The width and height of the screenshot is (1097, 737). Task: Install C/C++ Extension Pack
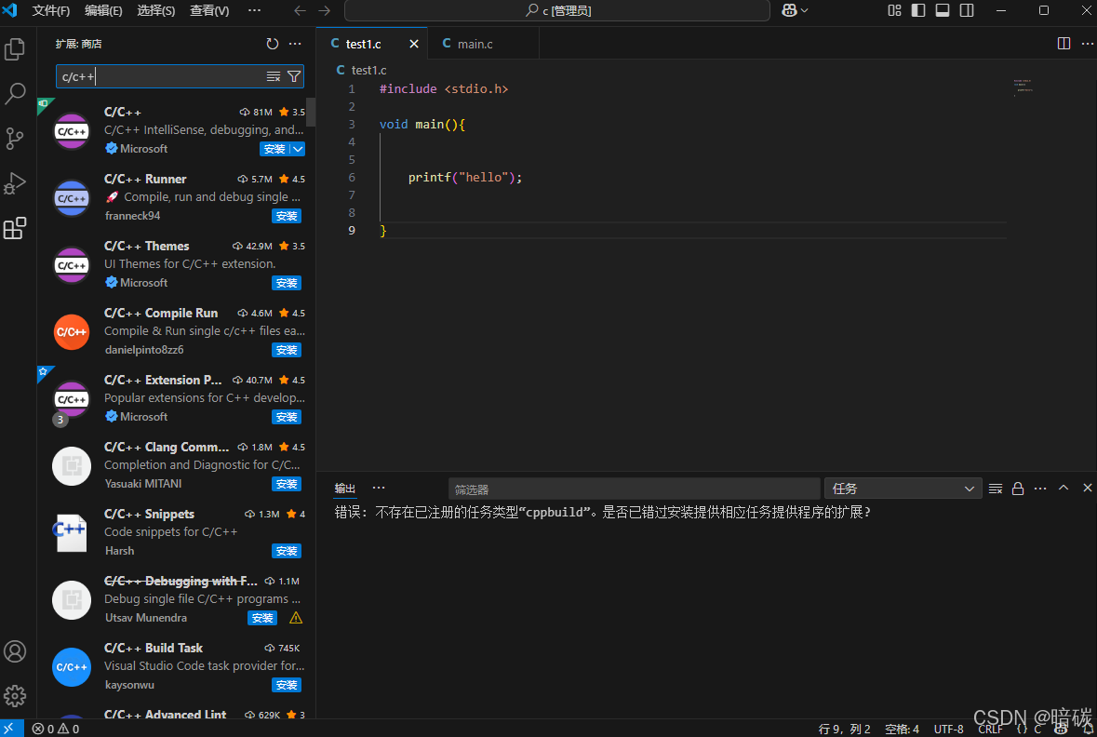(287, 417)
